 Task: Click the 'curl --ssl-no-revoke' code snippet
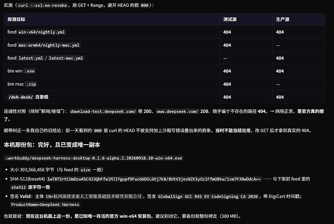[x=43, y=5]
